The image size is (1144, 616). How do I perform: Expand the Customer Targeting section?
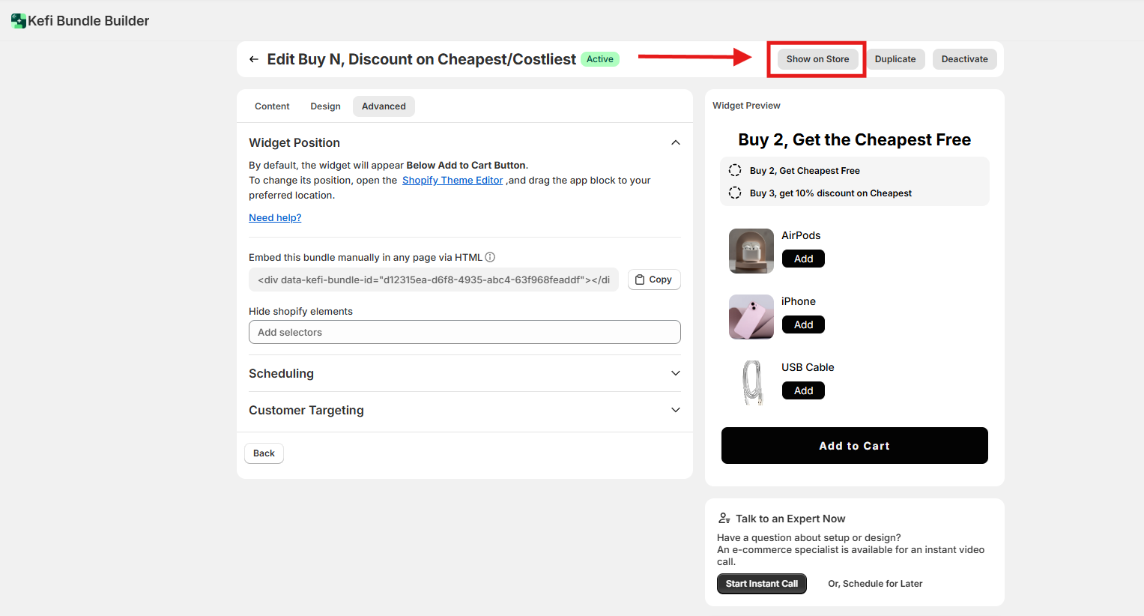[675, 410]
